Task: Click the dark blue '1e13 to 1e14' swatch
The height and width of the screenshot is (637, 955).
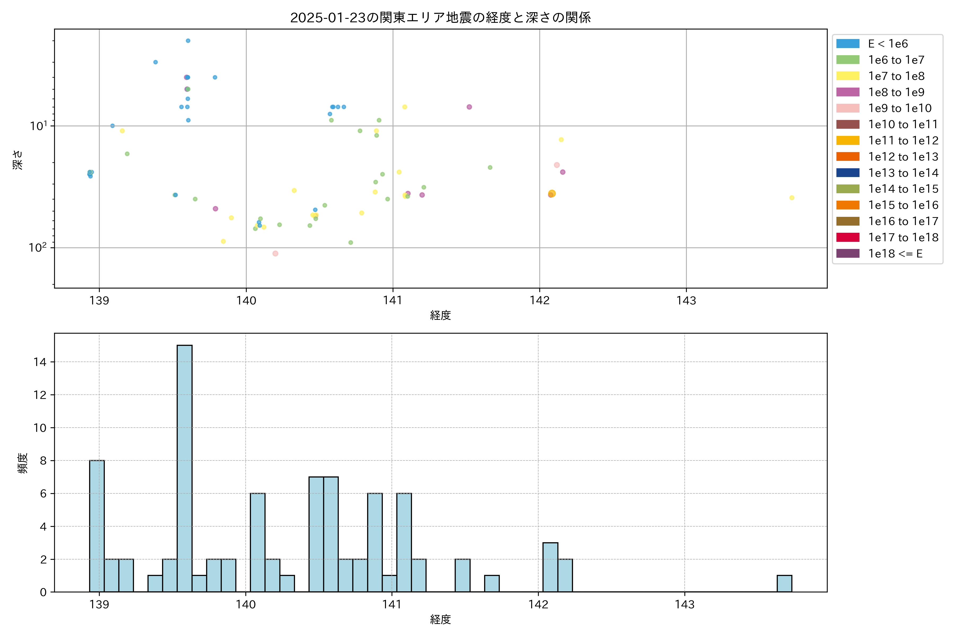Action: 847,173
